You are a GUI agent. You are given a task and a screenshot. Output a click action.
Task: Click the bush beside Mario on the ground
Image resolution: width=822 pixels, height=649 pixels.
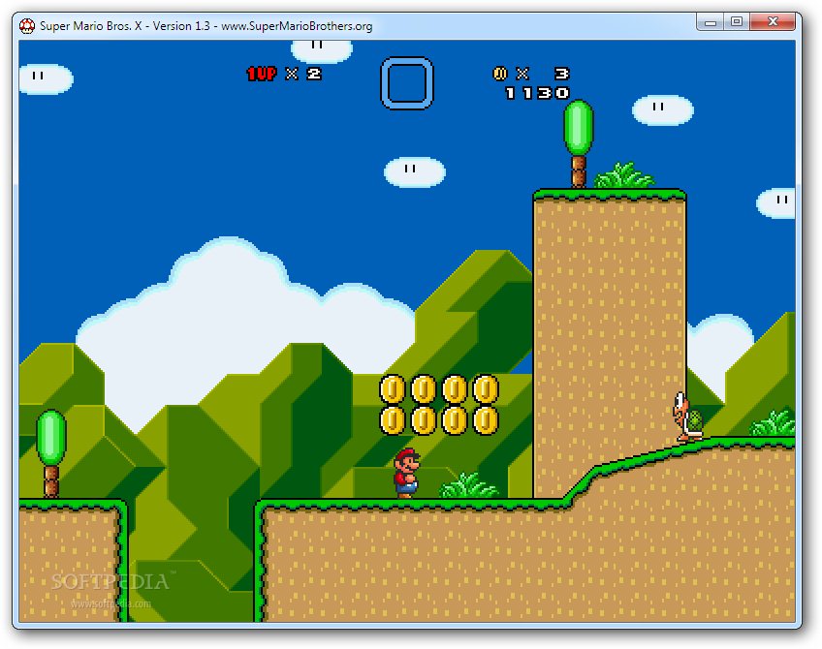pos(468,485)
